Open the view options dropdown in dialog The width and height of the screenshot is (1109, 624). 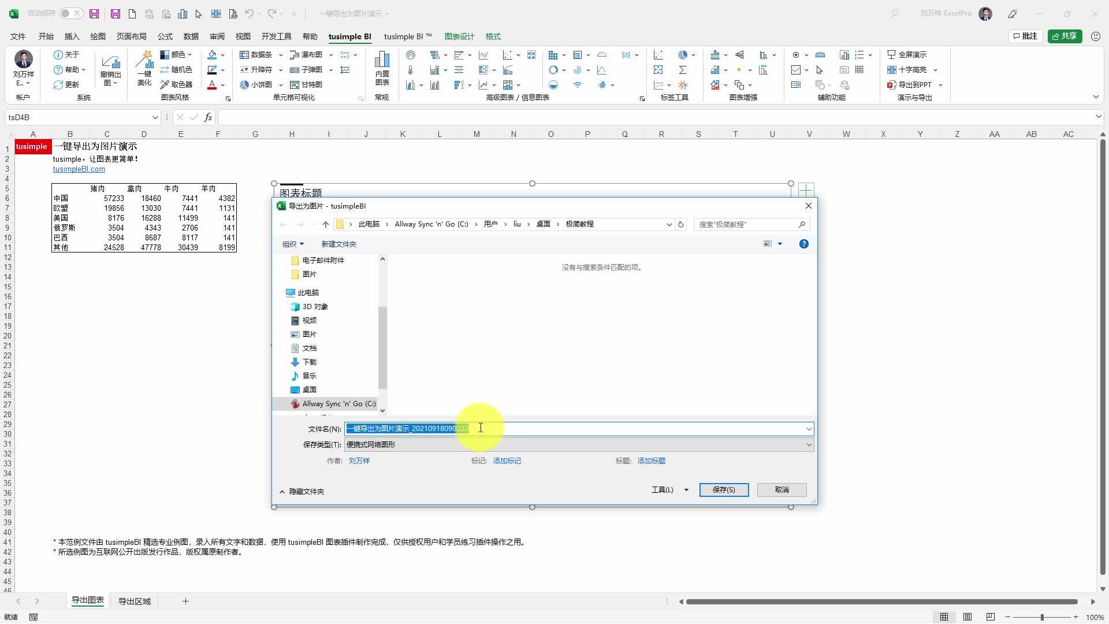(x=780, y=244)
